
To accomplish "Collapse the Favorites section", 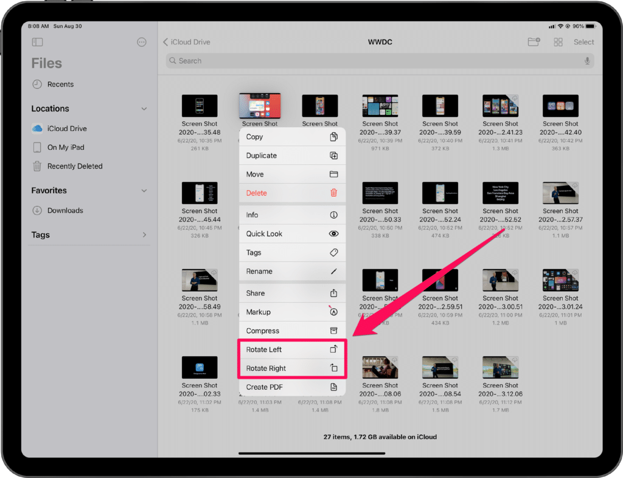I will pos(144,191).
